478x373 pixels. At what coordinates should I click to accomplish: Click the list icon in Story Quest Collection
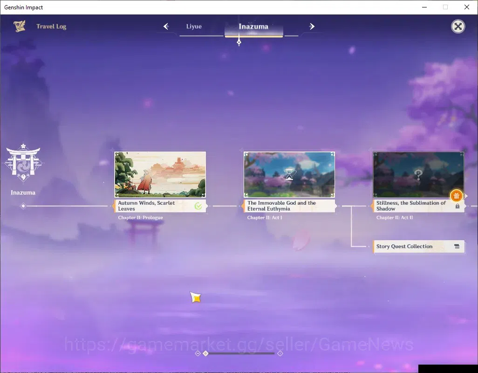(x=457, y=247)
